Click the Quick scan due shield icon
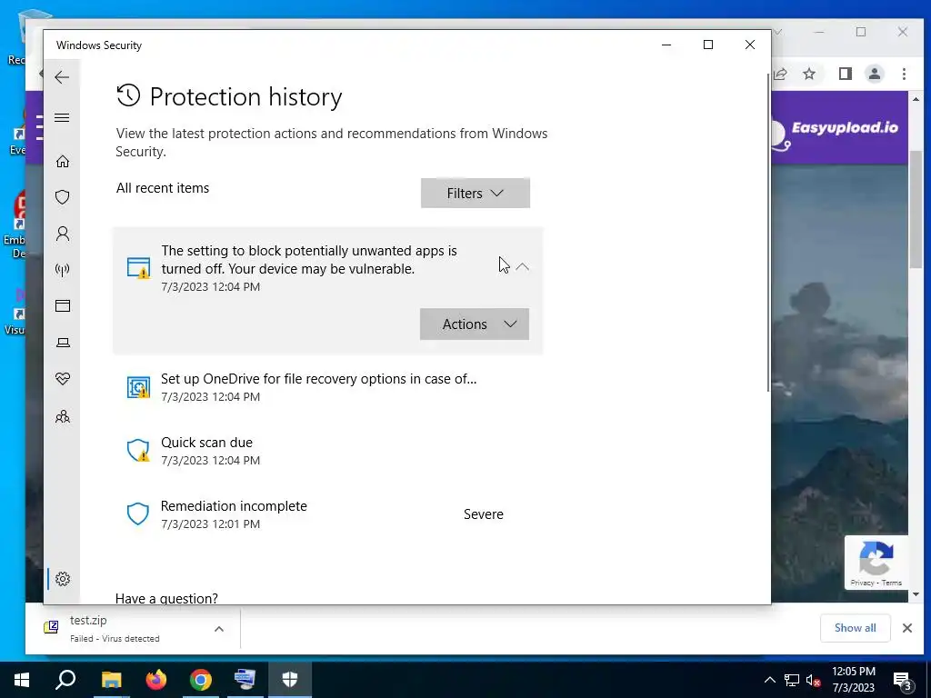931x698 pixels. (138, 451)
